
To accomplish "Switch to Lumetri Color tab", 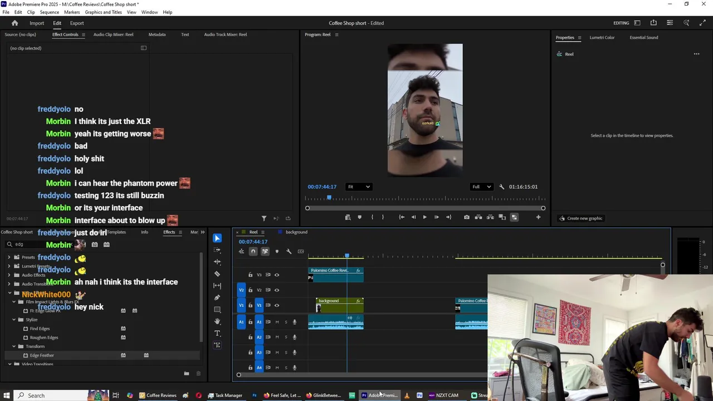I will click(602, 37).
